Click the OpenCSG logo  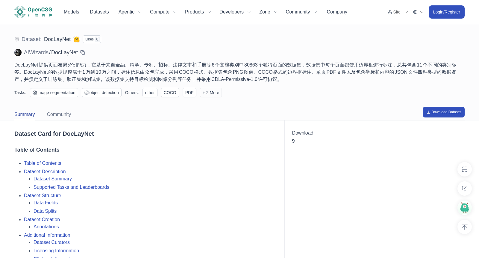point(33,12)
